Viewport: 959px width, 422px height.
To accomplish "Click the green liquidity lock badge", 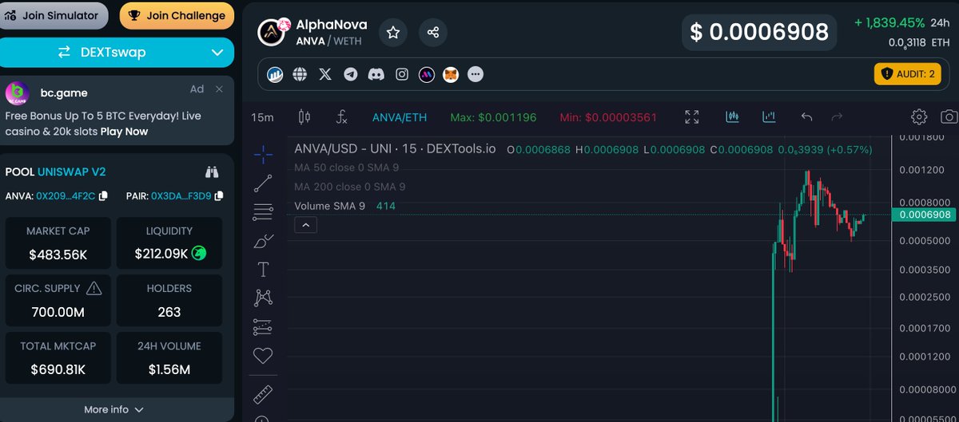I will coord(200,254).
